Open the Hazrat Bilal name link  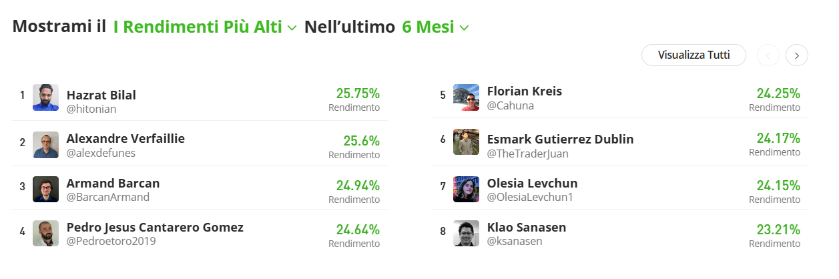click(101, 95)
